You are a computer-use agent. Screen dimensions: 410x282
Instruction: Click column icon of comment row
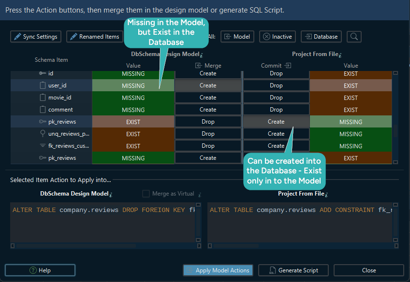click(x=43, y=110)
